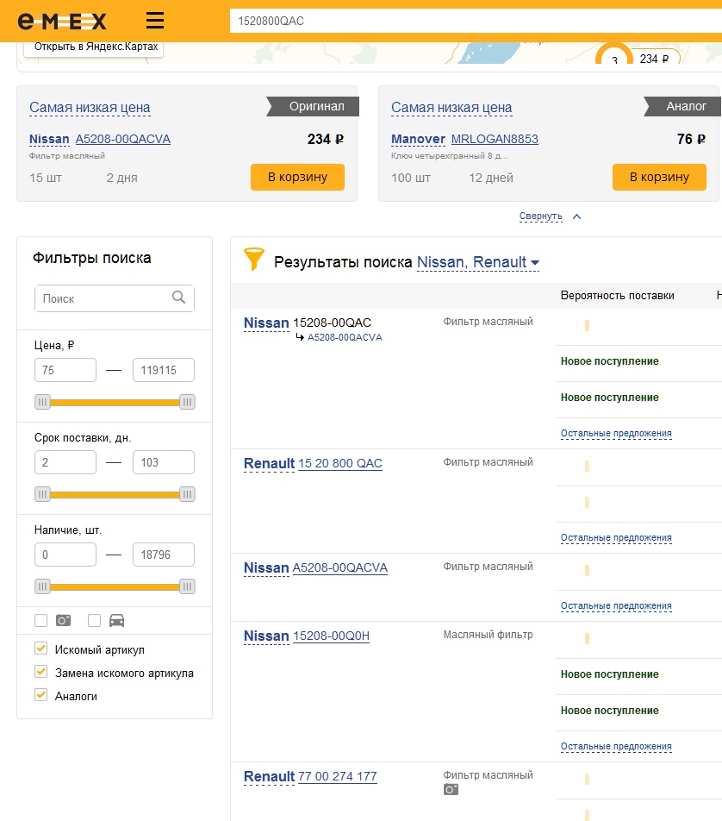722x821 pixels.
Task: Tick the checkbox beside the car icon
Action: tap(94, 620)
